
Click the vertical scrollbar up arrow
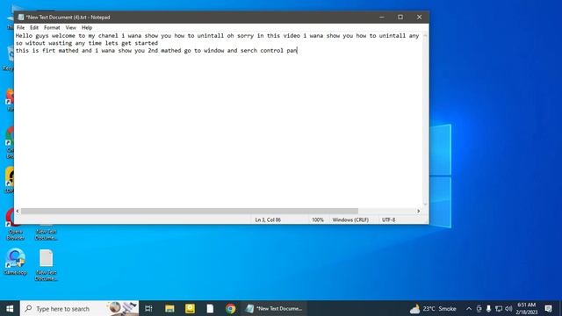(x=425, y=35)
